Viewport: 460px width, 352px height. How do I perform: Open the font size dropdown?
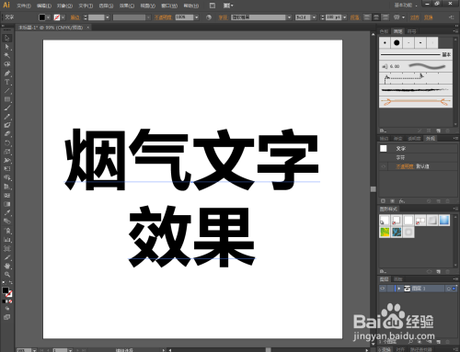point(345,17)
